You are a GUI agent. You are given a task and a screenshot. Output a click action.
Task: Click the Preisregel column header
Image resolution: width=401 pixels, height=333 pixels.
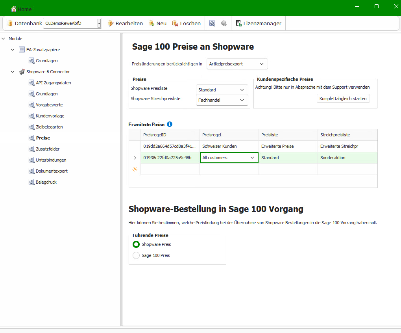(229, 135)
